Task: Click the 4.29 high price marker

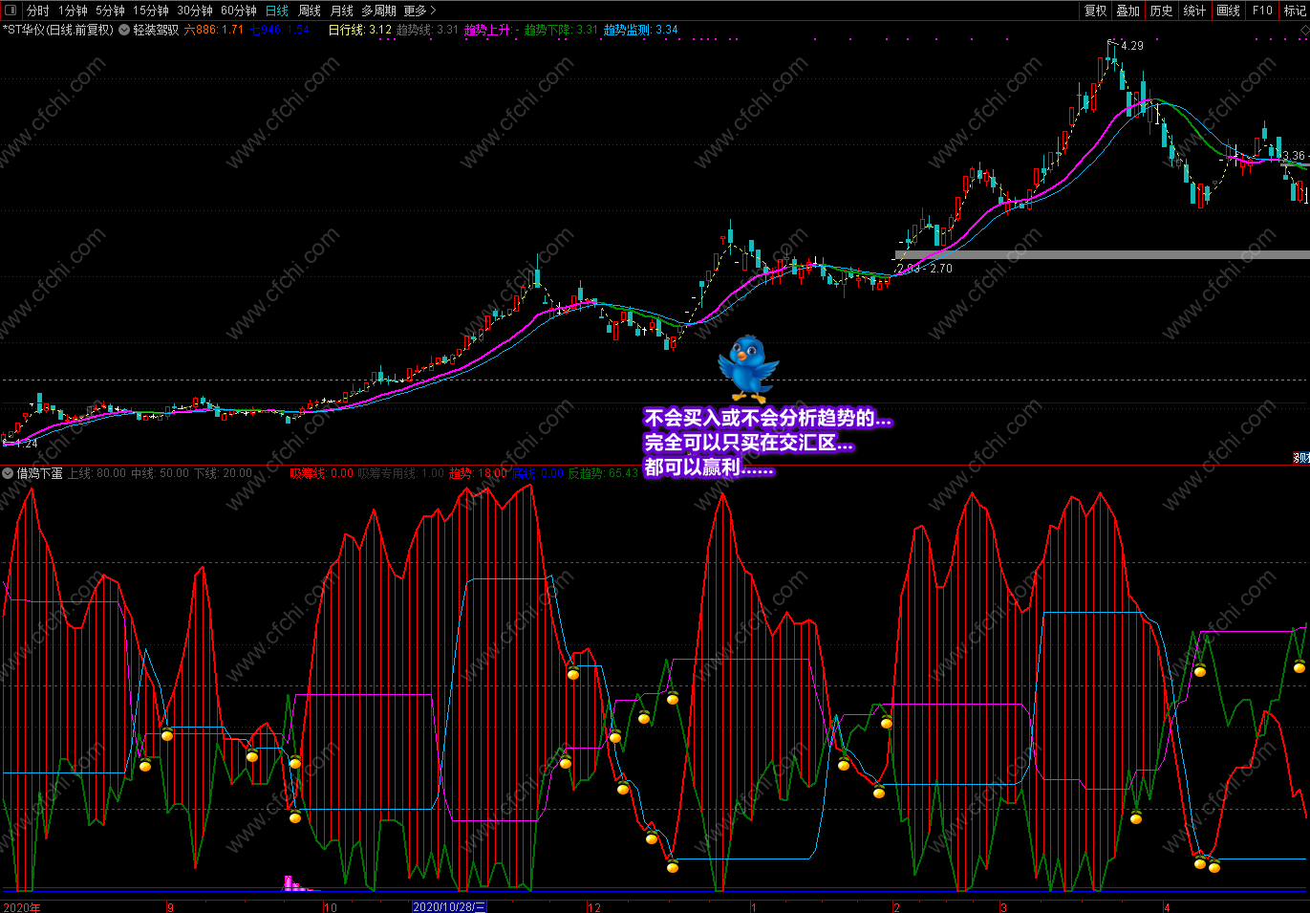Action: pyautogui.click(x=1132, y=46)
